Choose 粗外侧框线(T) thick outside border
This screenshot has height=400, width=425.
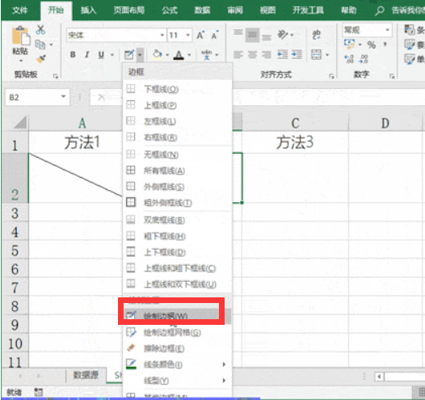[178, 203]
